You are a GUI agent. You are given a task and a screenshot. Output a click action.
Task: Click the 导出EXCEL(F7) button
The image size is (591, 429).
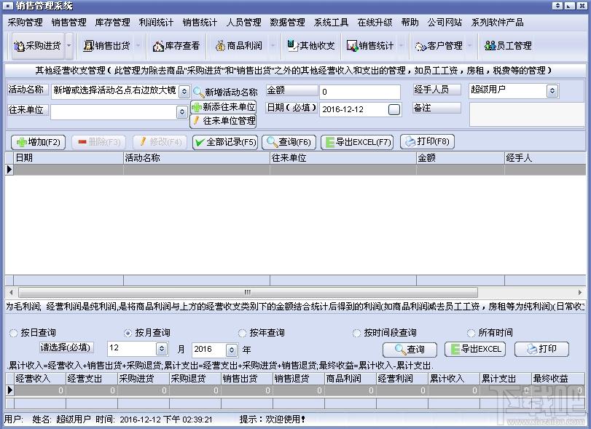[x=357, y=142]
